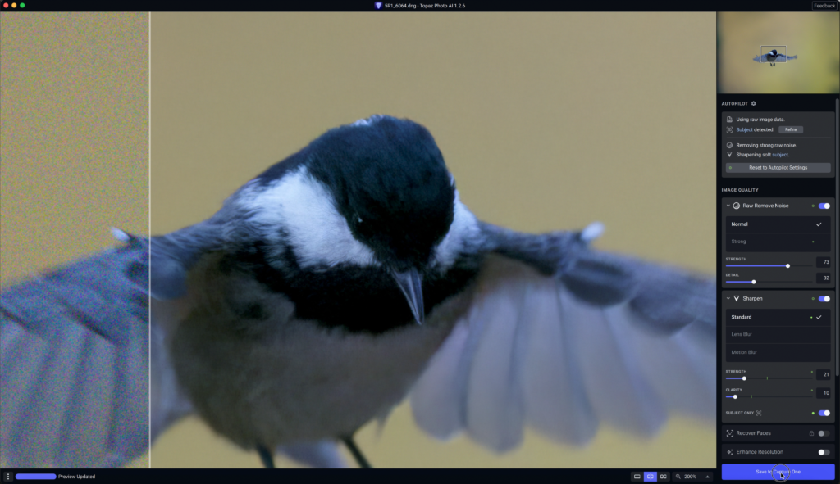Open the zoom level arrow menu
The width and height of the screenshot is (840, 484).
click(707, 476)
